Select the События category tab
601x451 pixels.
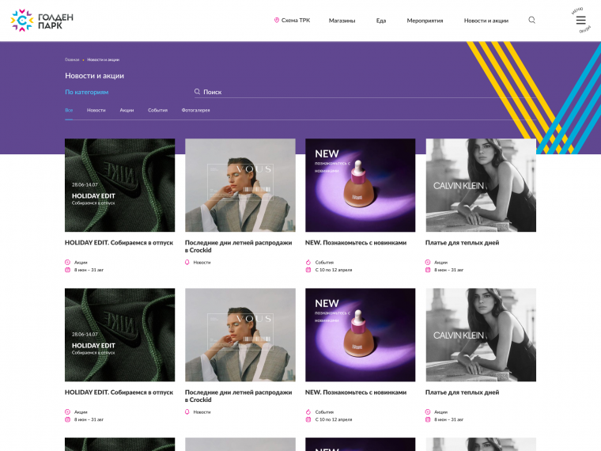click(x=157, y=110)
